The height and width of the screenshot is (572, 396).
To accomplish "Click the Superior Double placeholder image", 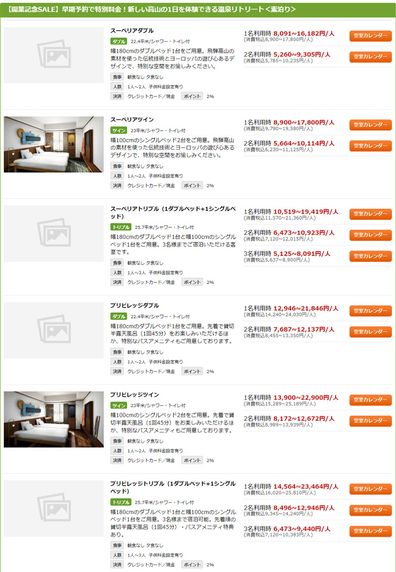I will [53, 55].
